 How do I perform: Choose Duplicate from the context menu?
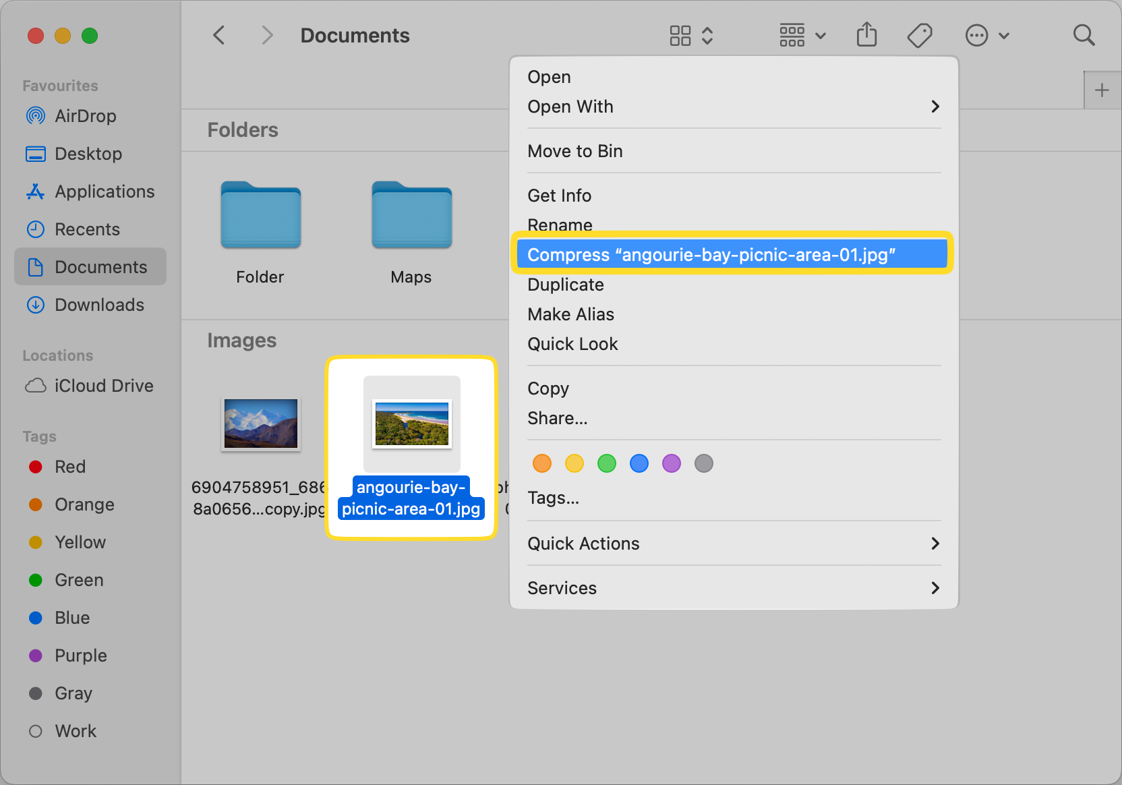click(x=565, y=284)
